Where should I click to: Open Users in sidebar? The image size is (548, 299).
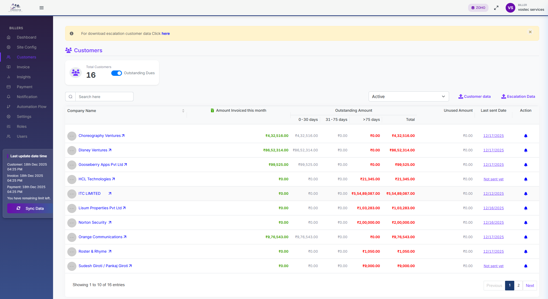[22, 136]
